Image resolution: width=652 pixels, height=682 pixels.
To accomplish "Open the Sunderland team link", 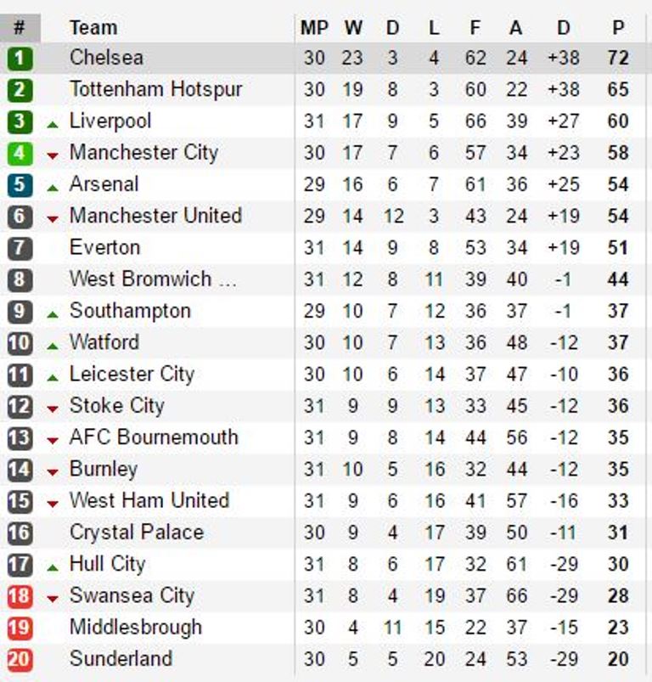I will [x=121, y=658].
